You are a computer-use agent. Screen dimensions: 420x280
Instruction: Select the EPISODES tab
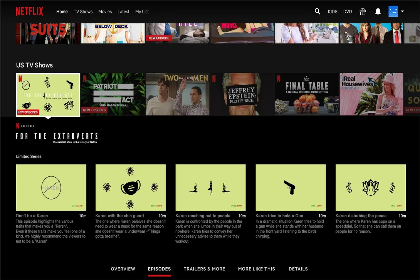(160, 269)
